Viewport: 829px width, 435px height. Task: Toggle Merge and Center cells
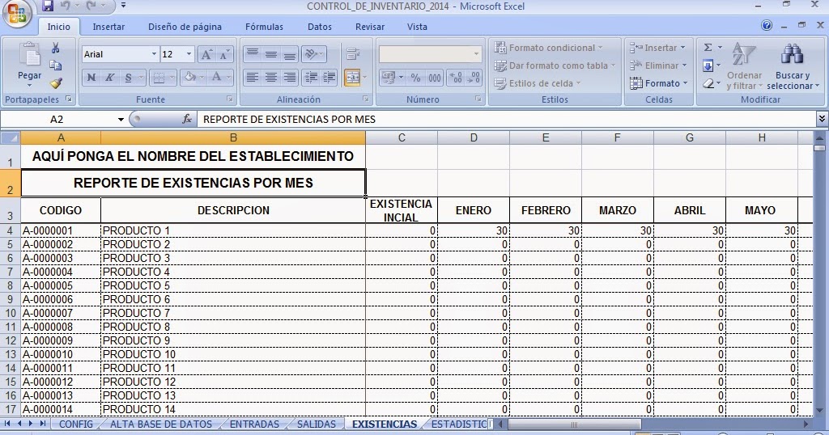point(353,78)
